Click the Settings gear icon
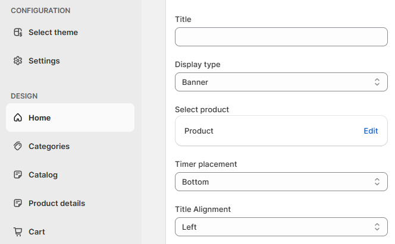Viewport: 395px width, 244px height. [18, 61]
